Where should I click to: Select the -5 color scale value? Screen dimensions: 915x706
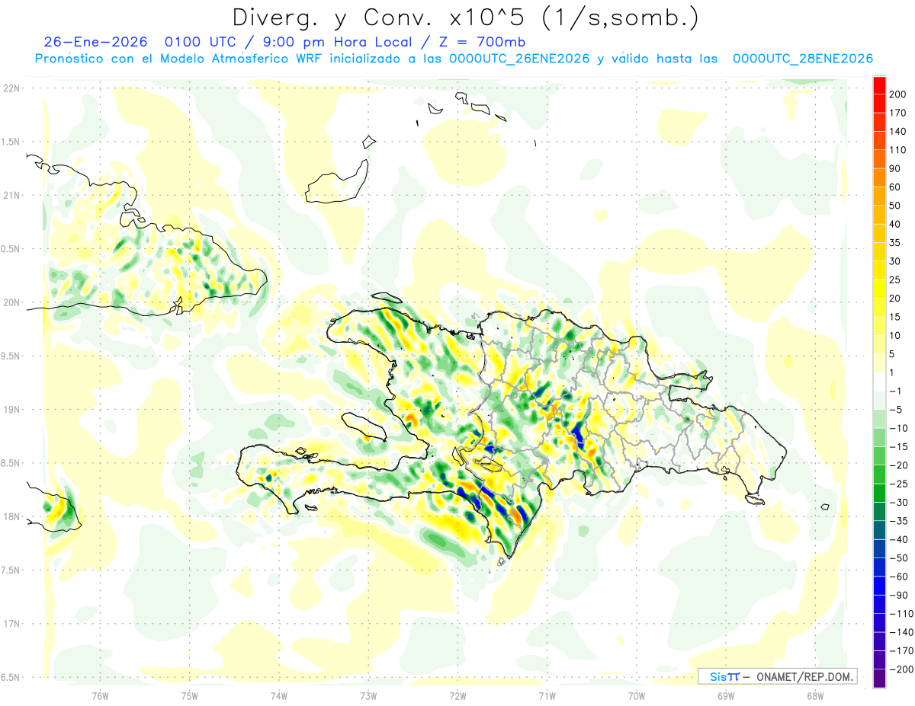(x=897, y=410)
